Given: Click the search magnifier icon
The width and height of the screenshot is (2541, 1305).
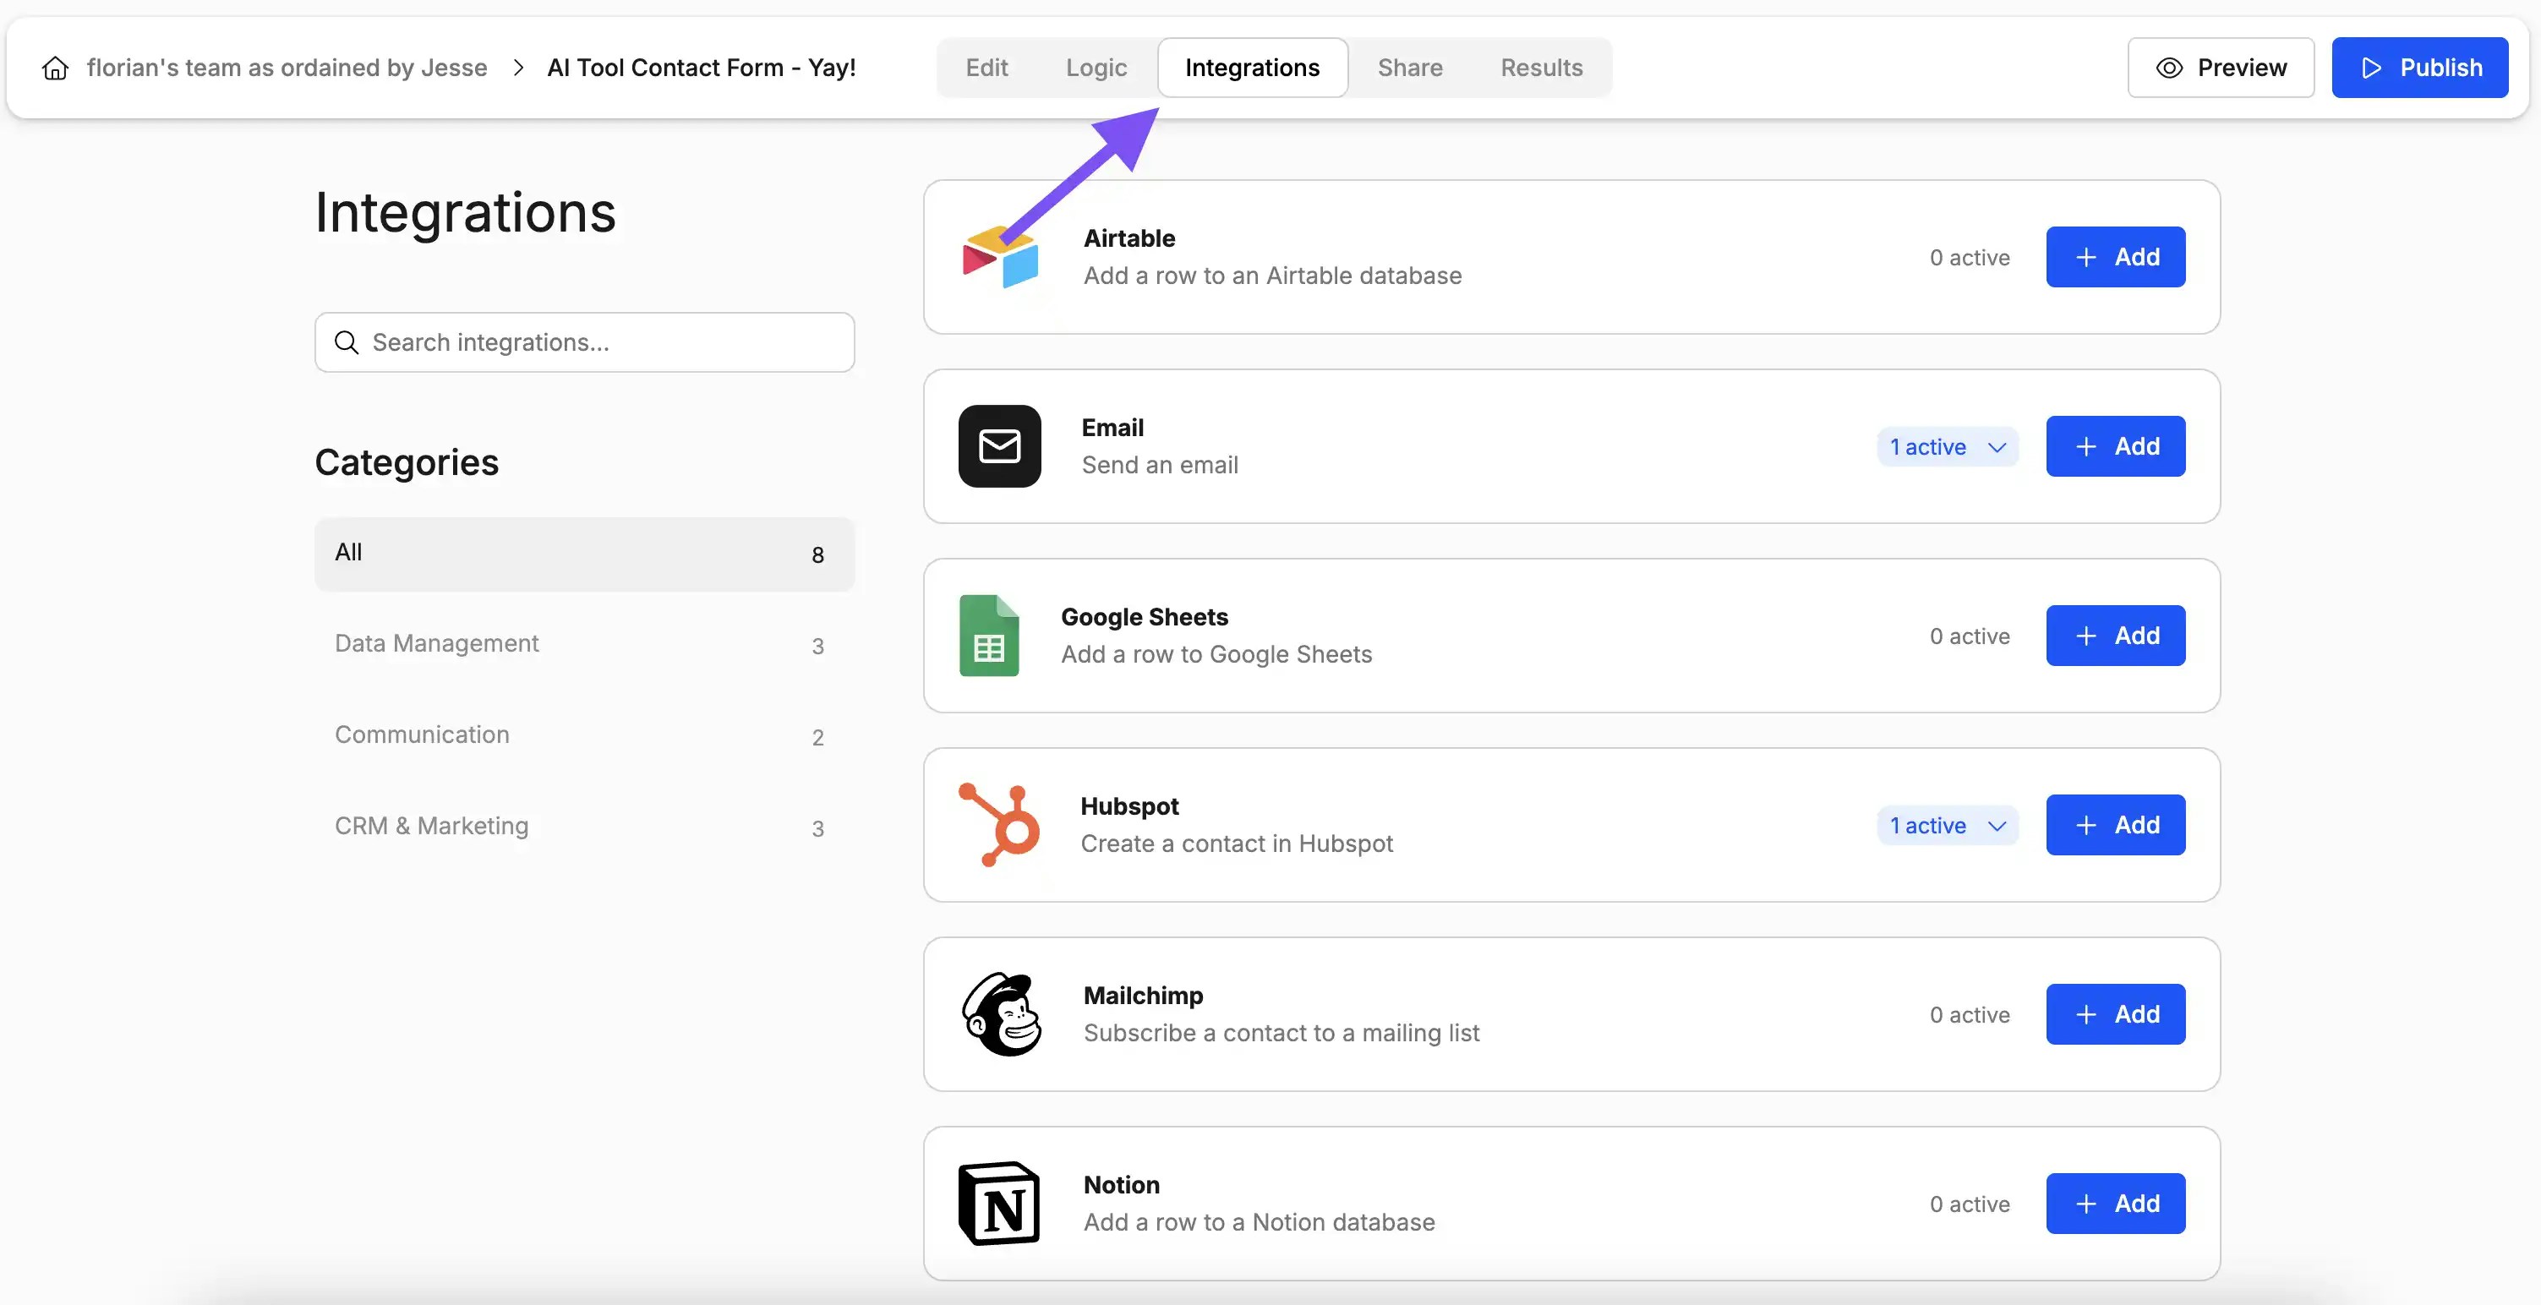Looking at the screenshot, I should tap(347, 342).
